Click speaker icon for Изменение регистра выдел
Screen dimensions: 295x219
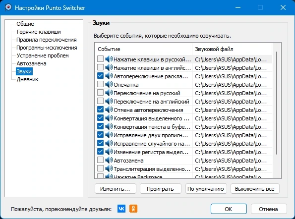[109, 152]
